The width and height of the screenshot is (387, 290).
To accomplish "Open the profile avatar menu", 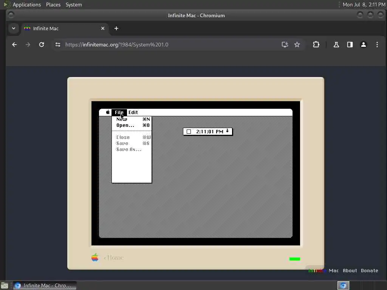I will (x=363, y=45).
